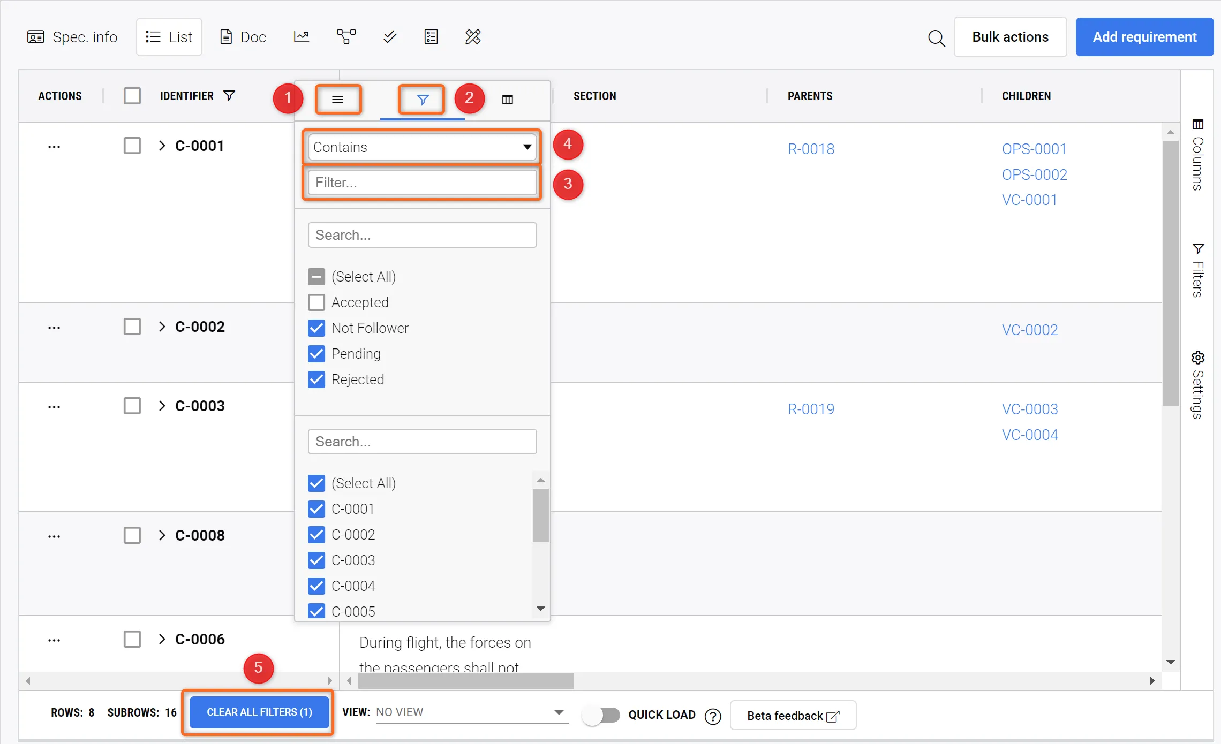Switch to the columns tab in popup

click(x=507, y=100)
